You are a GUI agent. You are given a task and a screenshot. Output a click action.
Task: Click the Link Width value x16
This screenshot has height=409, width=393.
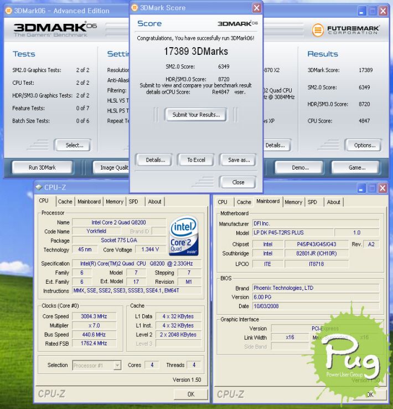click(290, 338)
